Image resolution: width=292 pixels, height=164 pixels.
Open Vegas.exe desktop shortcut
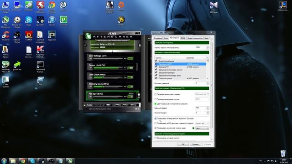point(52,36)
